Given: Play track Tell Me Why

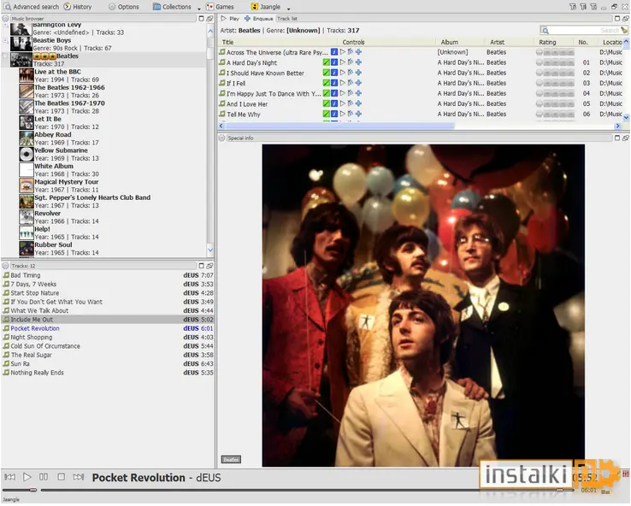Looking at the screenshot, I should pyautogui.click(x=343, y=114).
